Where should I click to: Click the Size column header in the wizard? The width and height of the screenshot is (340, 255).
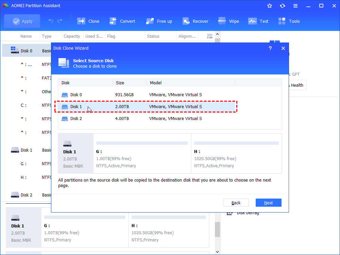click(x=130, y=83)
